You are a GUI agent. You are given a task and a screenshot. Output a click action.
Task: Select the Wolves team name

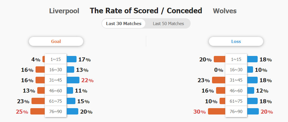(x=225, y=11)
